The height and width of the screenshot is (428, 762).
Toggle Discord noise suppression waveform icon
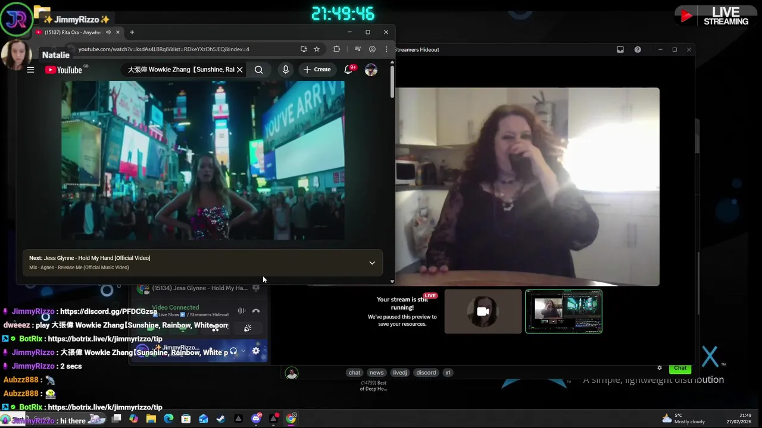241,311
